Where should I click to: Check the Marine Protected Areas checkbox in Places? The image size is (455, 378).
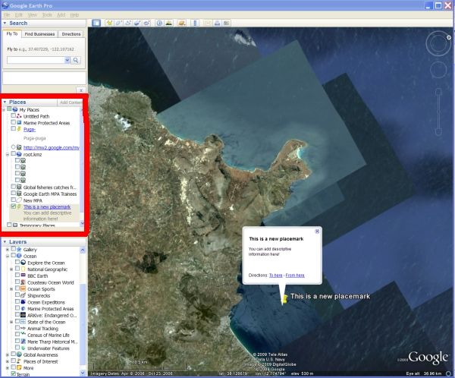coord(14,123)
